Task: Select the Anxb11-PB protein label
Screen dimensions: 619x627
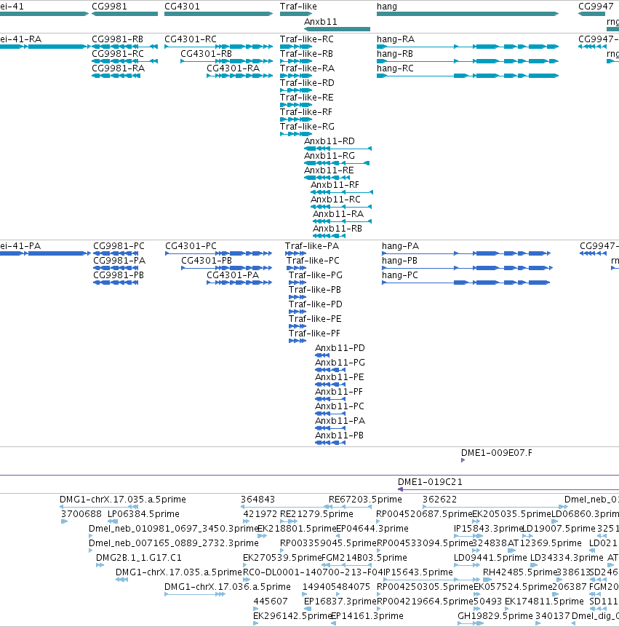Action: pos(339,435)
